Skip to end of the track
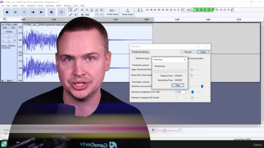This screenshot has width=264, height=148. pos(41,12)
